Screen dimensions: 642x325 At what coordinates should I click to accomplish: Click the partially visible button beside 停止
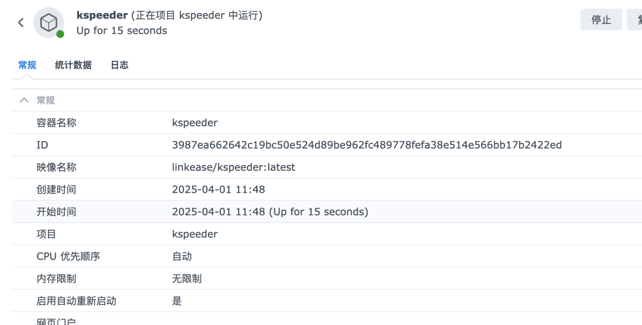(x=635, y=20)
